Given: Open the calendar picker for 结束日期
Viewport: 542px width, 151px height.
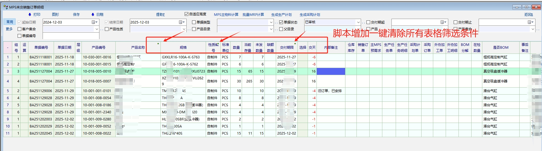Looking at the screenshot, I should [182, 22].
